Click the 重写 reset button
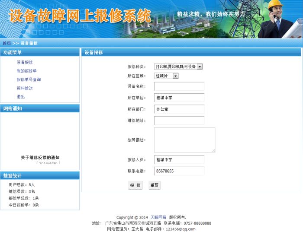Viewport: 303px width, 232px height. pyautogui.click(x=155, y=185)
